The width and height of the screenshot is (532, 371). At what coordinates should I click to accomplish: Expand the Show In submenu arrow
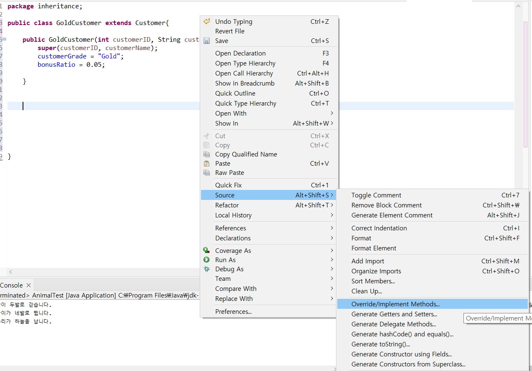332,124
